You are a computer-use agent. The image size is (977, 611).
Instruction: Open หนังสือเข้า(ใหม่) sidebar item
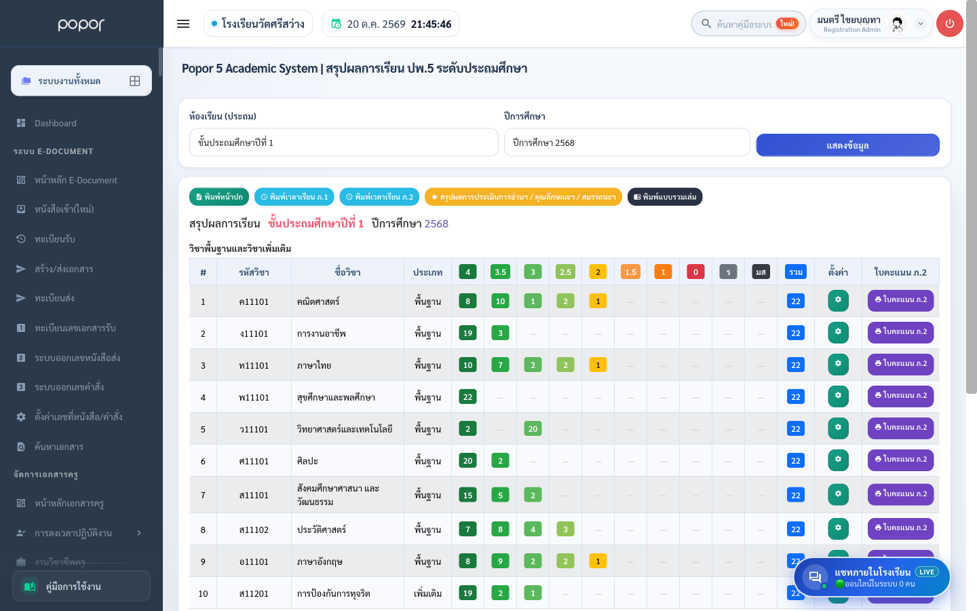tap(64, 209)
